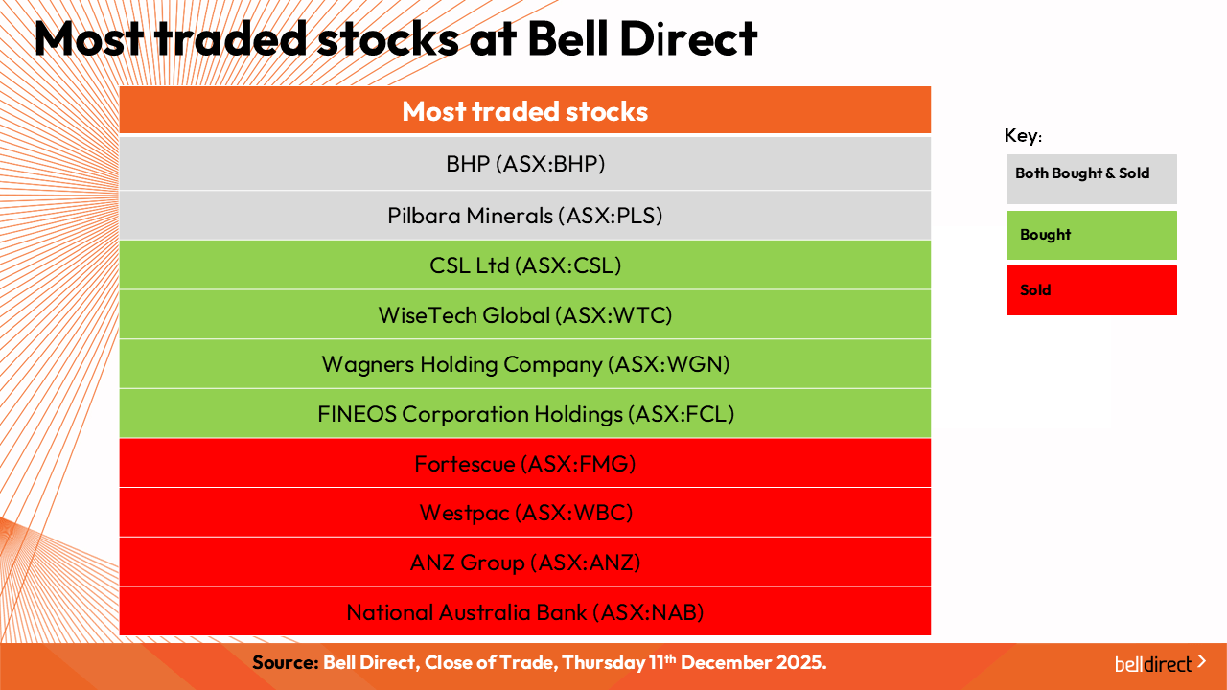Click the chevron arrow beside the belldirect logo
The height and width of the screenshot is (690, 1227).
coord(1201,661)
